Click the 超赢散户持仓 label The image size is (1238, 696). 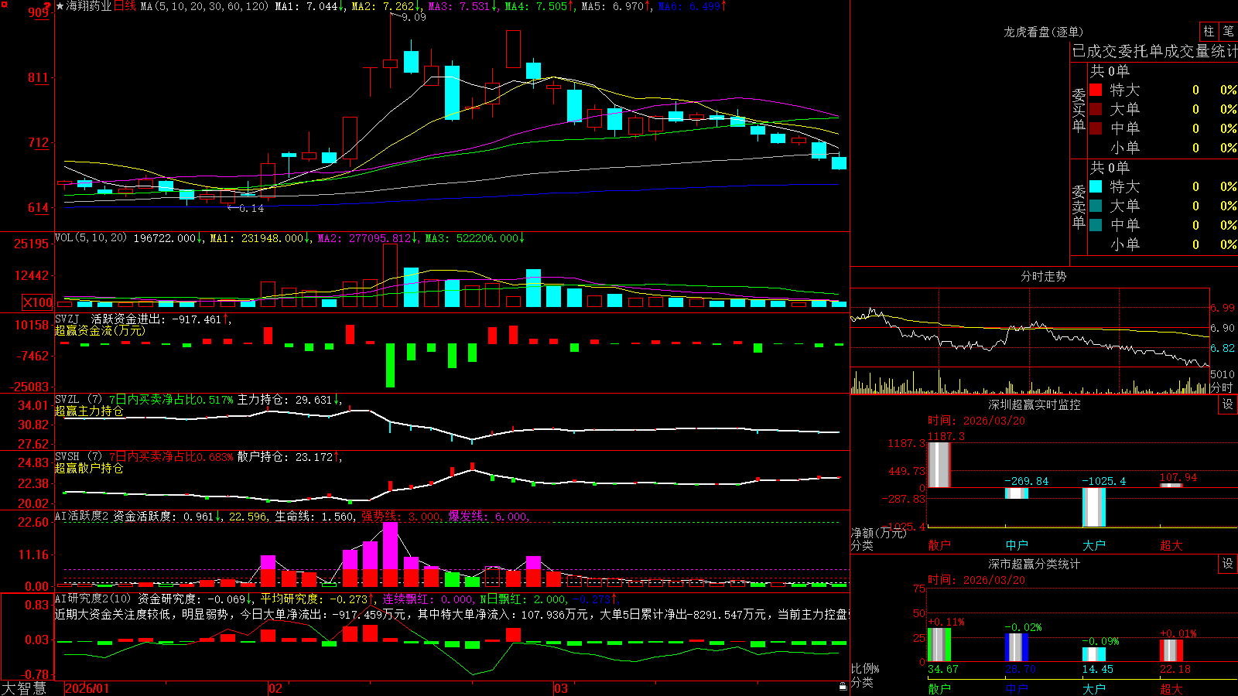pos(89,469)
